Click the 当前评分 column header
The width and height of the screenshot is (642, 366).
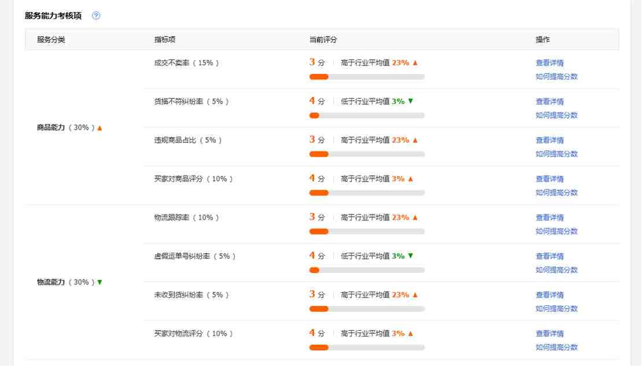[323, 40]
